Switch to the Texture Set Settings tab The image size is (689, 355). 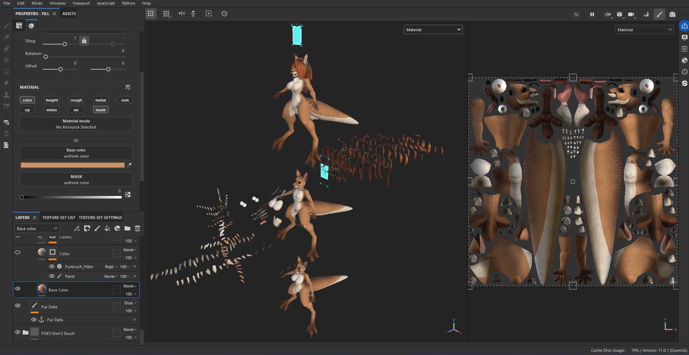(x=100, y=217)
